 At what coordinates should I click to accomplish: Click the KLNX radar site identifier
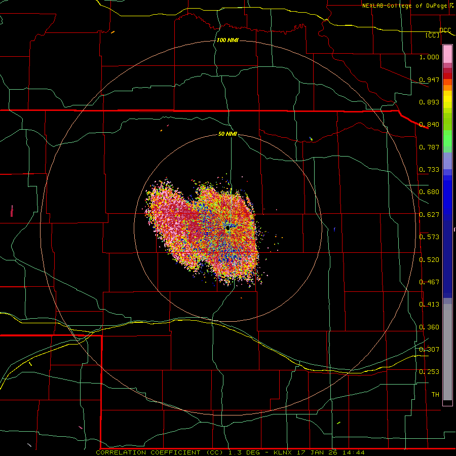283,452
